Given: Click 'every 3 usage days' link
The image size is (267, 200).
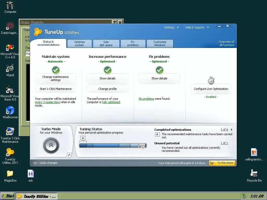Looking at the screenshot, I should 47,102.
